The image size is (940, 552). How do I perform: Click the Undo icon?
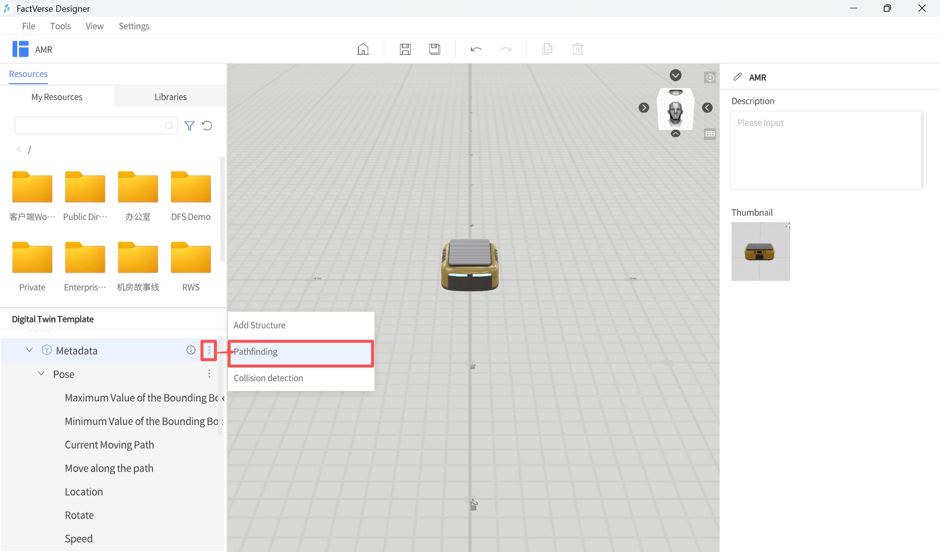(476, 49)
